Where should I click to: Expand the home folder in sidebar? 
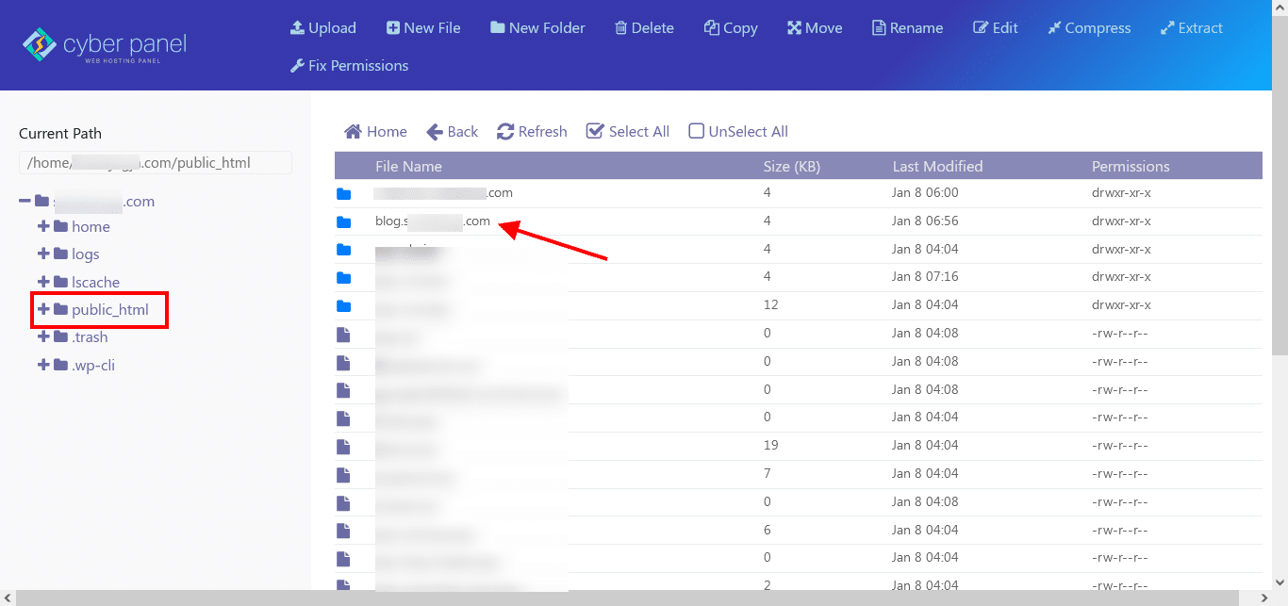(43, 226)
